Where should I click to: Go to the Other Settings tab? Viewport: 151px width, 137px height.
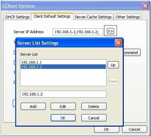[x=128, y=17]
